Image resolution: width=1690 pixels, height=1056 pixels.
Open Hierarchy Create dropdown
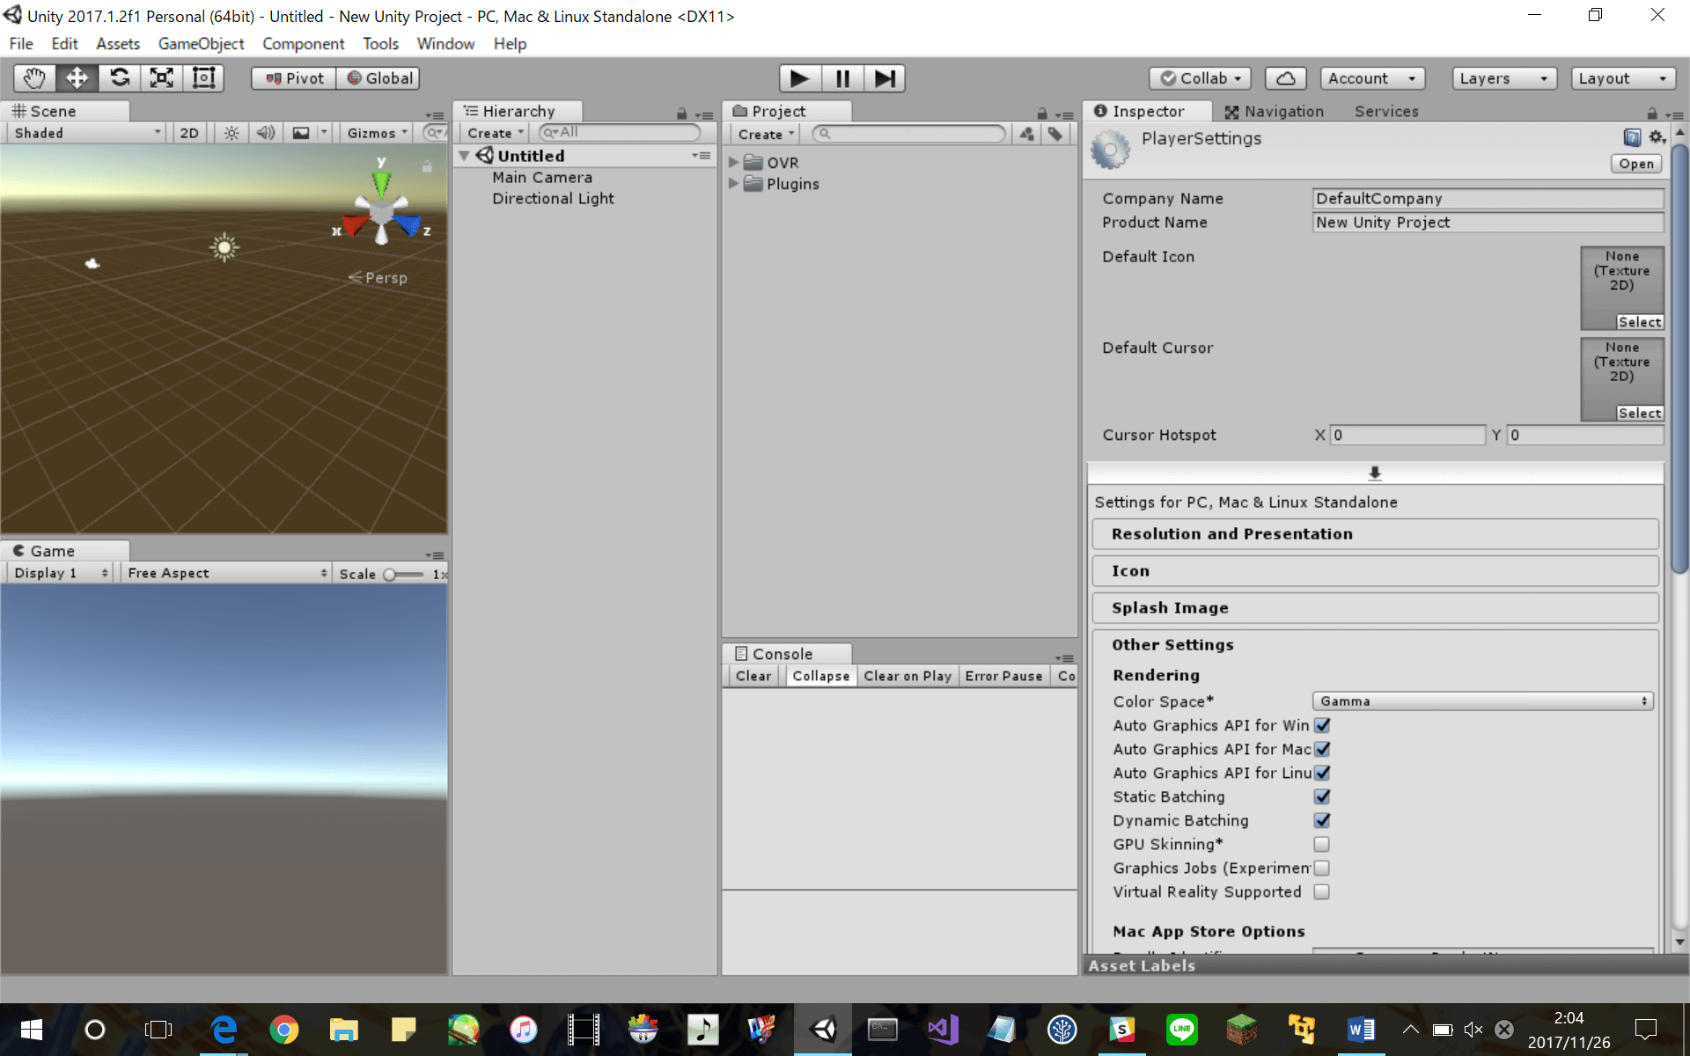click(495, 133)
